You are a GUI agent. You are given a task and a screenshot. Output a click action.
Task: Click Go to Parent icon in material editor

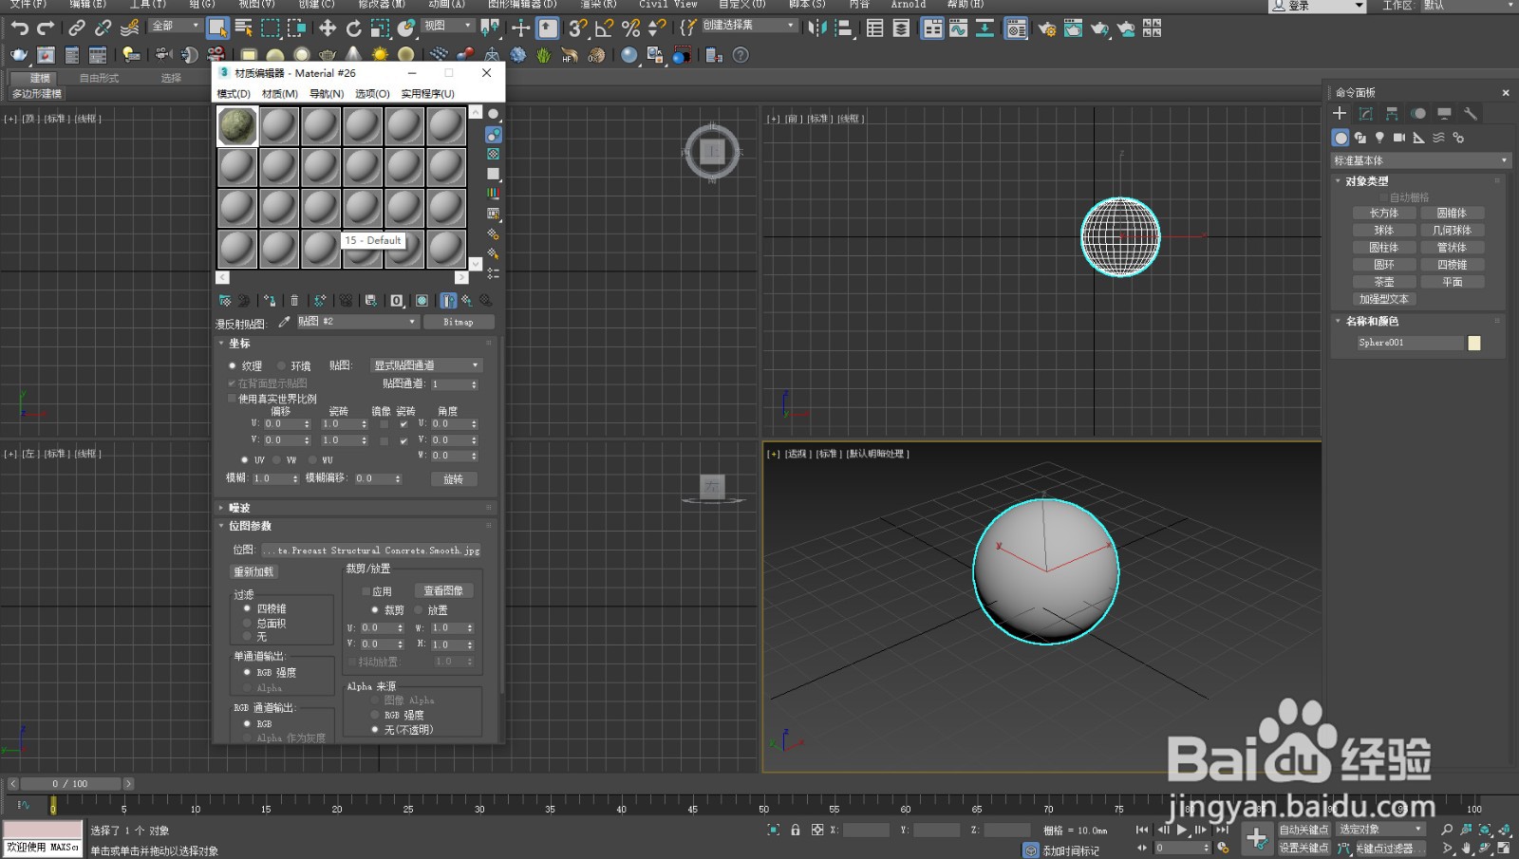point(467,301)
